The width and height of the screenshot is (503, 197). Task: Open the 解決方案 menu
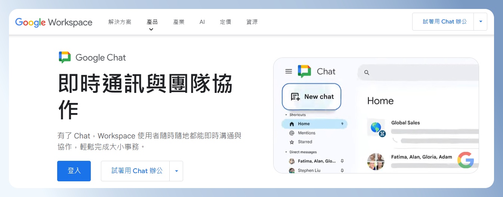[x=120, y=22]
